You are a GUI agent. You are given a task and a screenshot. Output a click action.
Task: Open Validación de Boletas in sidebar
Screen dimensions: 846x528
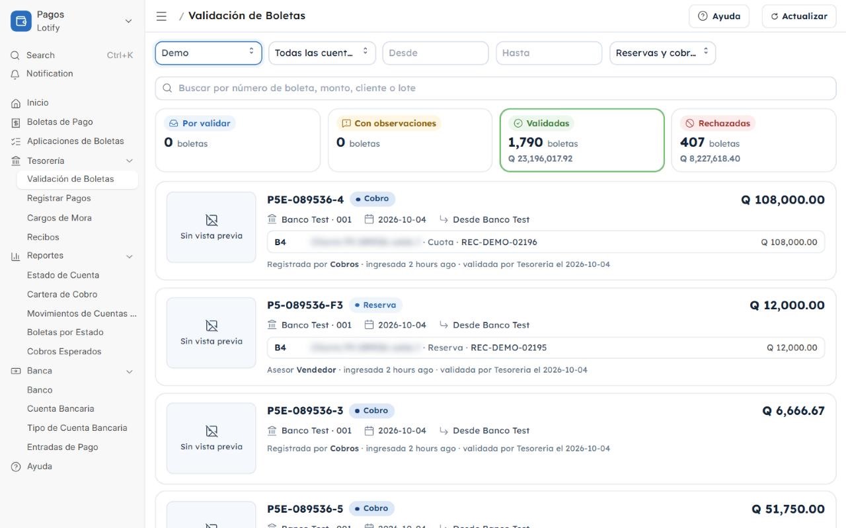[77, 179]
